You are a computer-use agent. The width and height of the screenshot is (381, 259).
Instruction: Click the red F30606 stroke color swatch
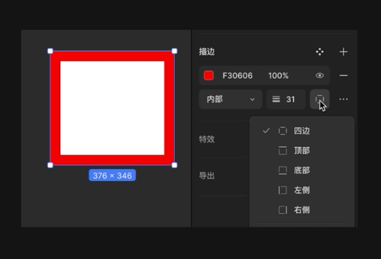(x=209, y=76)
